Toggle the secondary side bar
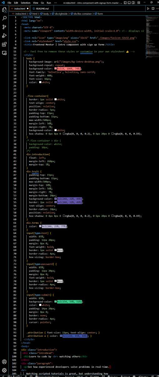The image size is (159, 377). pos(134,3)
